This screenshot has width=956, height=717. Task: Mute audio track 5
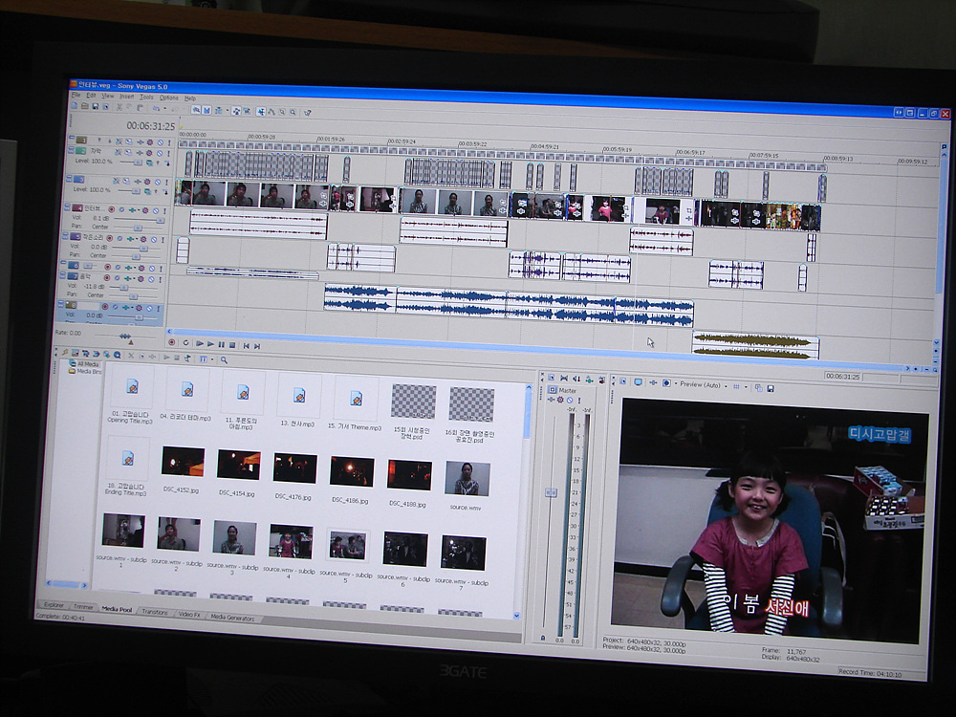pyautogui.click(x=154, y=240)
